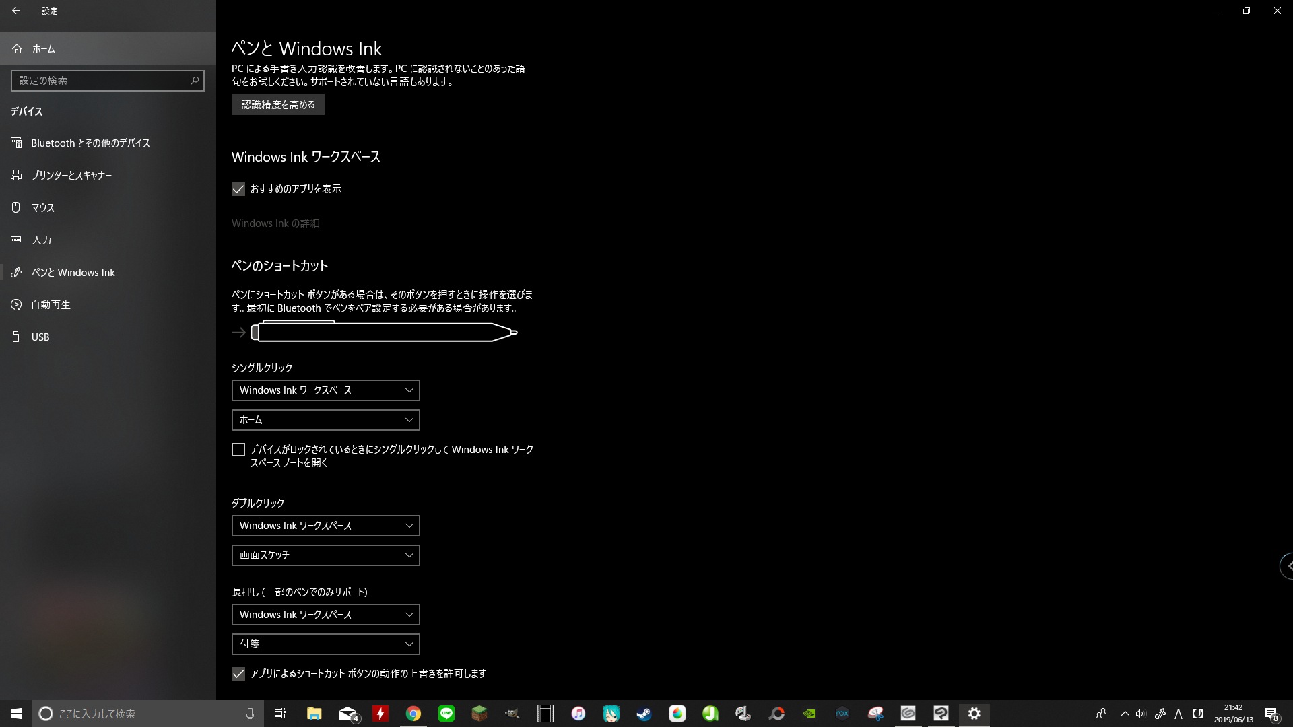Screen dimensions: 1293x727
Task: Click the search magnifier in the settings search box
Action: [x=195, y=80]
